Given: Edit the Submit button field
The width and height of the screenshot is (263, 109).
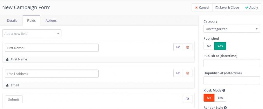Looking at the screenshot, I should 187,99.
